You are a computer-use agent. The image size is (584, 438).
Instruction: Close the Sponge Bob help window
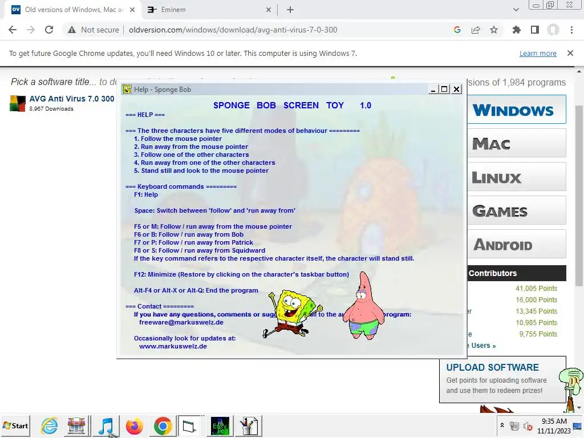pyautogui.click(x=457, y=90)
